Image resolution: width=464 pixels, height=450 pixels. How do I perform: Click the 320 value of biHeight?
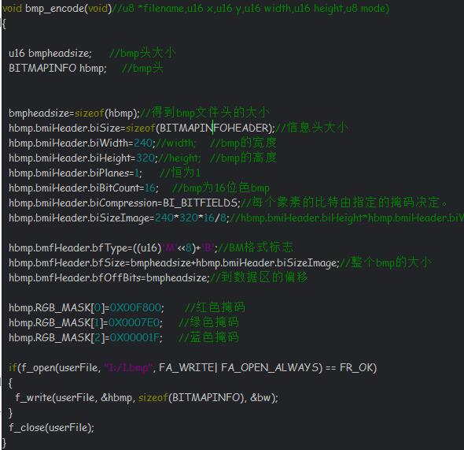point(145,158)
